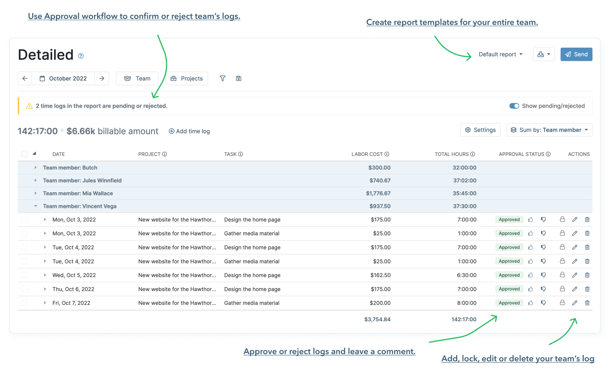The image size is (614, 378).
Task: Approve the Fri, Oct 7 log thumbs up
Action: (531, 303)
